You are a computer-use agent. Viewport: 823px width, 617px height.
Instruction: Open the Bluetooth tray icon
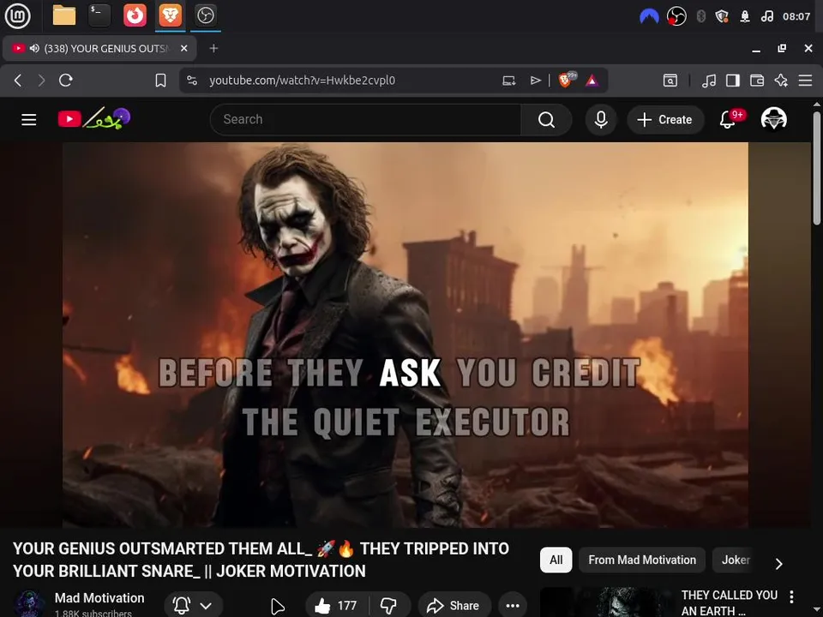700,16
